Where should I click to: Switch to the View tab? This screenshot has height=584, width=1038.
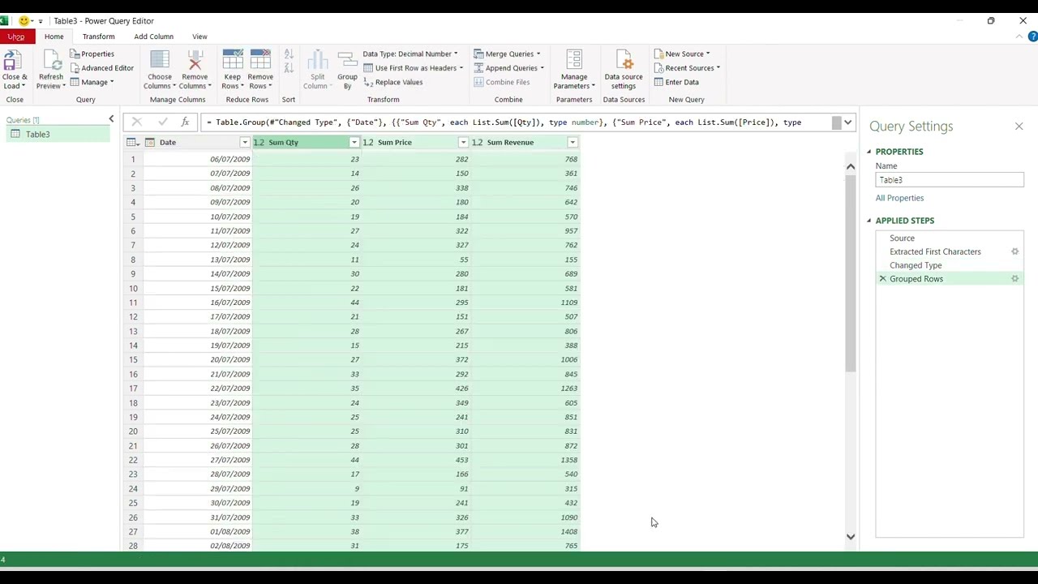[x=199, y=36]
